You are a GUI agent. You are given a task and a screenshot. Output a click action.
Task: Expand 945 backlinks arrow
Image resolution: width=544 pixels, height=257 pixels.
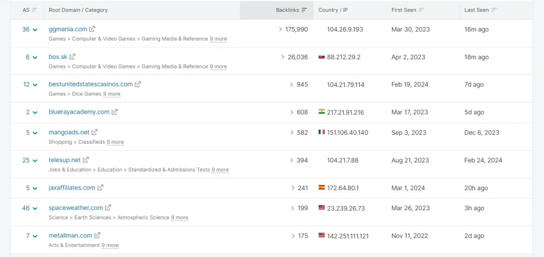click(x=292, y=84)
